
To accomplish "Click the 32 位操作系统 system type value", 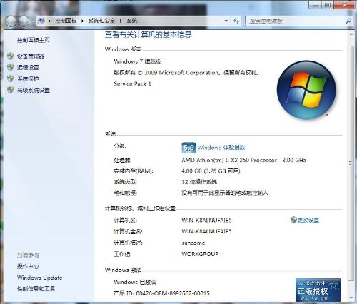I will coord(199,182).
